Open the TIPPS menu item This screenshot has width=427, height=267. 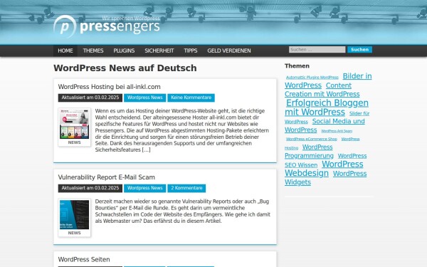[190, 51]
